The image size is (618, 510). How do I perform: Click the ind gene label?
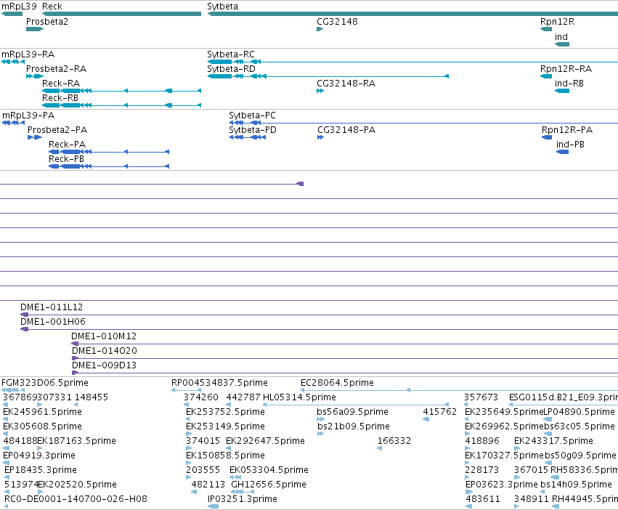click(561, 37)
